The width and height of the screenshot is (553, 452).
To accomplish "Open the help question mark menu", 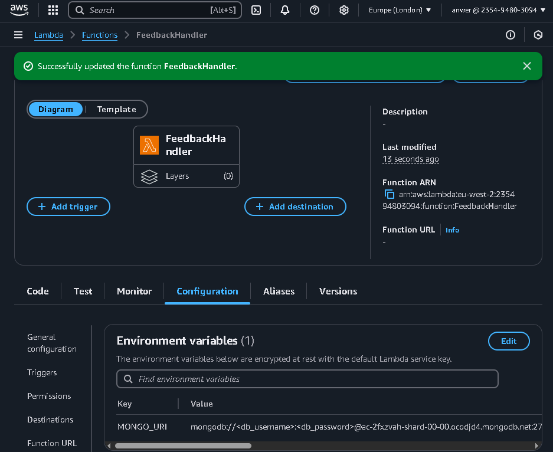I will point(314,10).
